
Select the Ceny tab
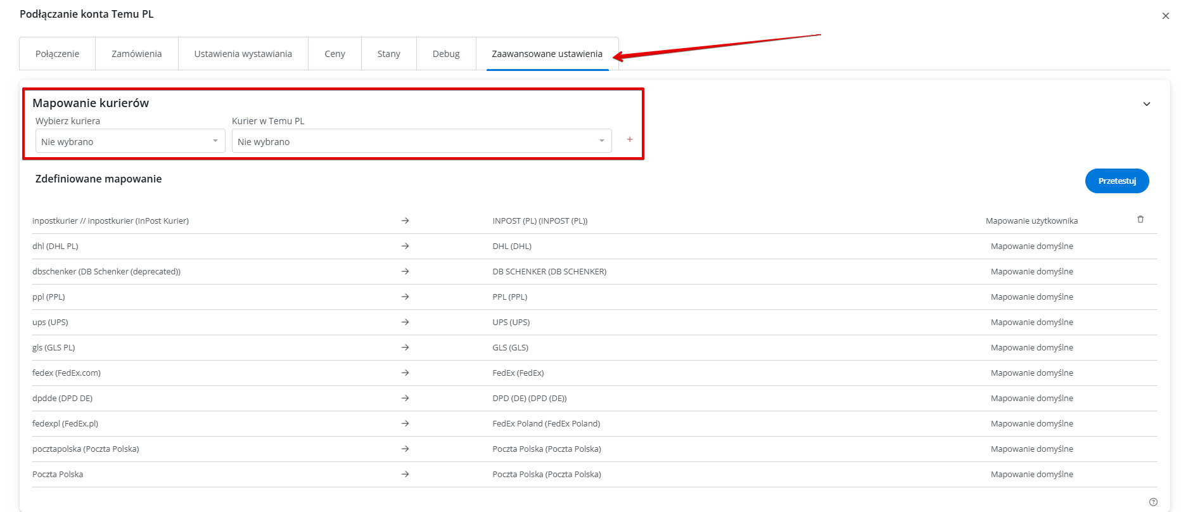pos(335,54)
